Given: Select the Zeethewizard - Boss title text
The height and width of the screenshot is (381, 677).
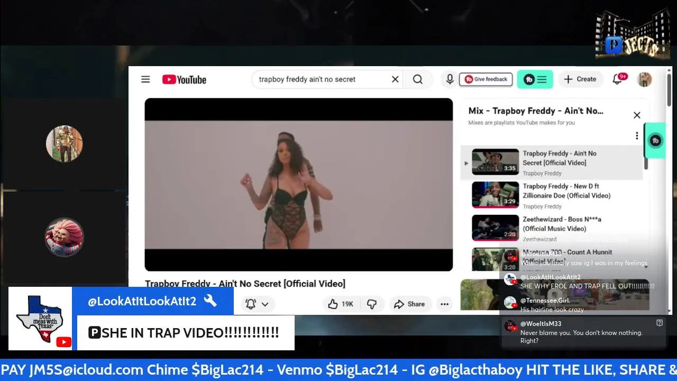Looking at the screenshot, I should pyautogui.click(x=562, y=224).
